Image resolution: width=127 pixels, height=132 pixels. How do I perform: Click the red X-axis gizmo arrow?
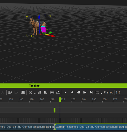coord(53,36)
